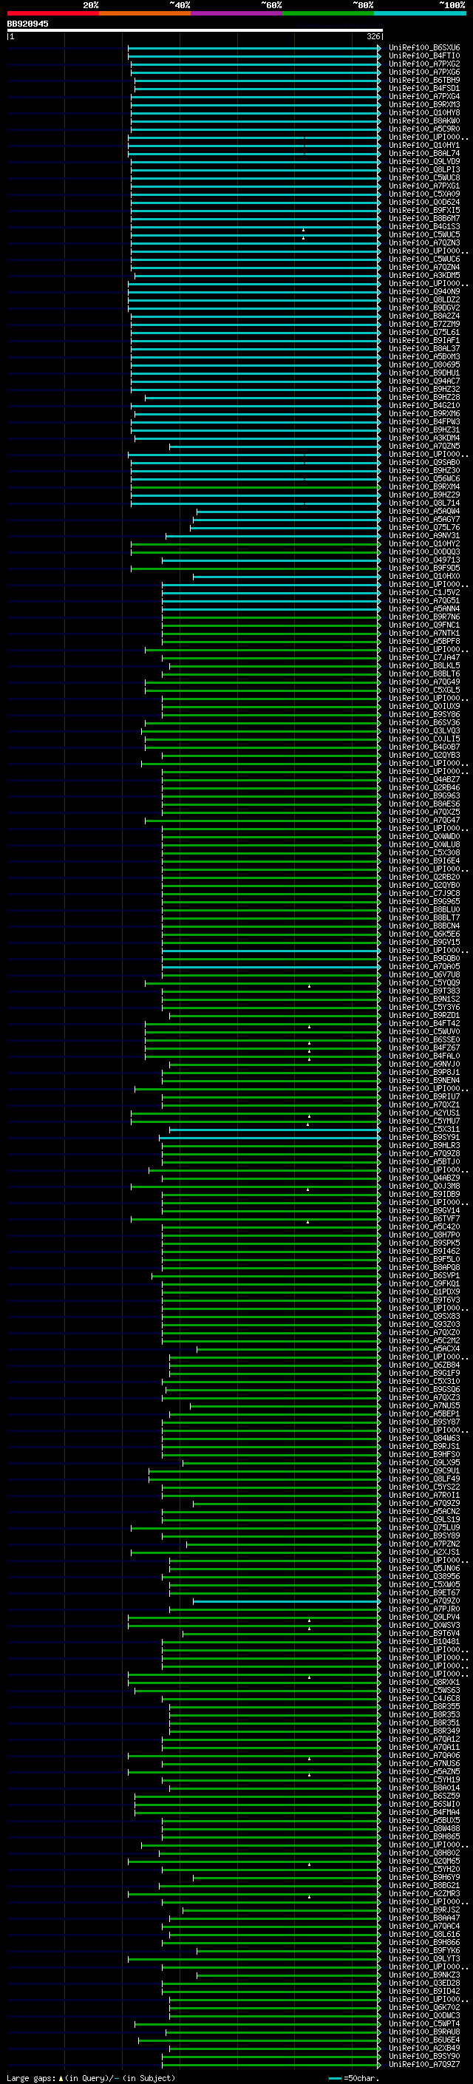Screen dimensions: 473x2084
Task: Select hit label UniRef100_Q8LPI3
Action: [424, 170]
